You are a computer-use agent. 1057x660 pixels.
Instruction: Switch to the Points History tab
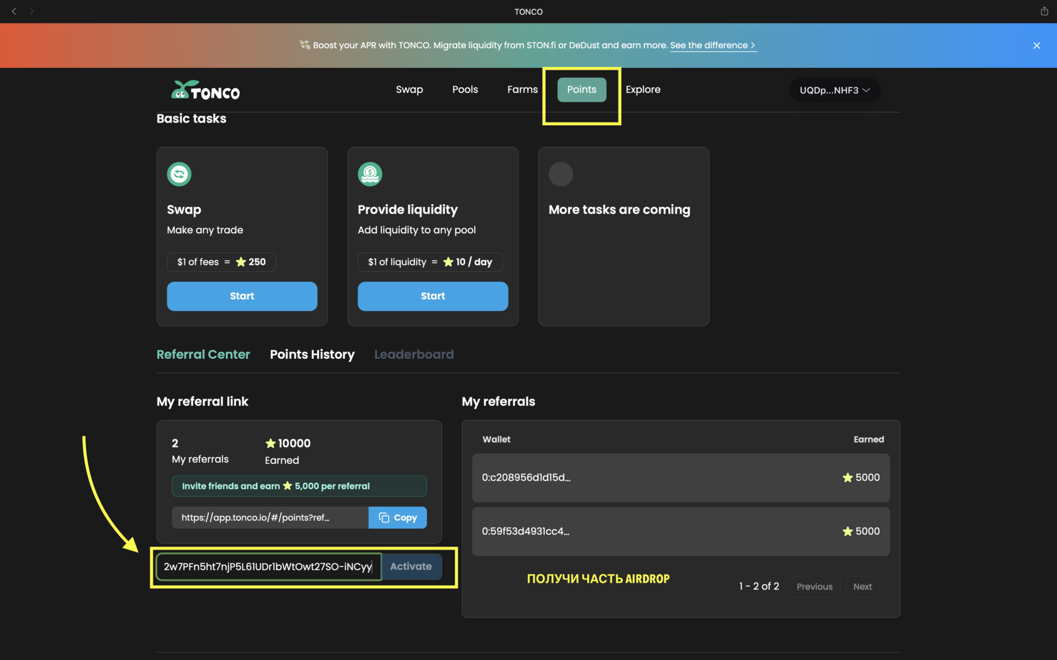(x=312, y=355)
